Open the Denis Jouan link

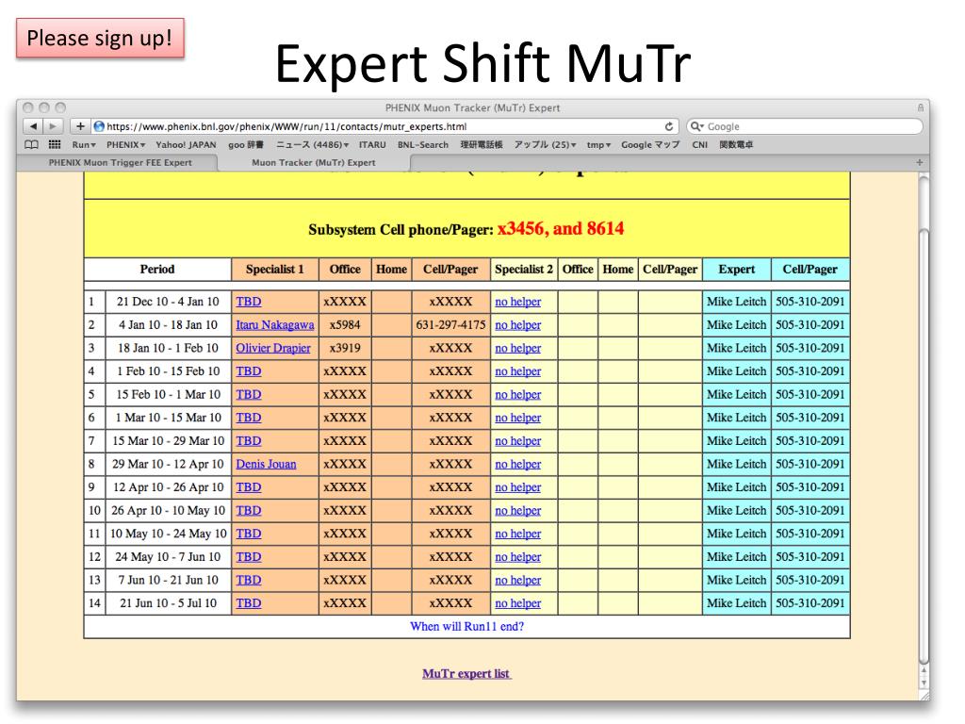click(266, 464)
